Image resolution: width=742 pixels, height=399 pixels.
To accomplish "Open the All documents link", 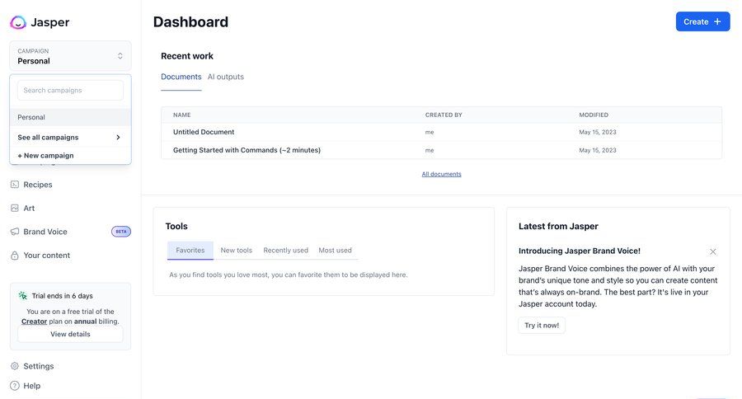I will (442, 174).
